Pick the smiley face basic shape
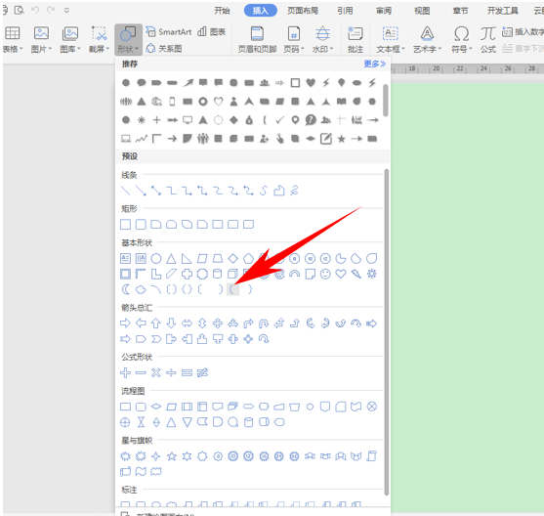Screen dimensions: 544x516 (325, 274)
